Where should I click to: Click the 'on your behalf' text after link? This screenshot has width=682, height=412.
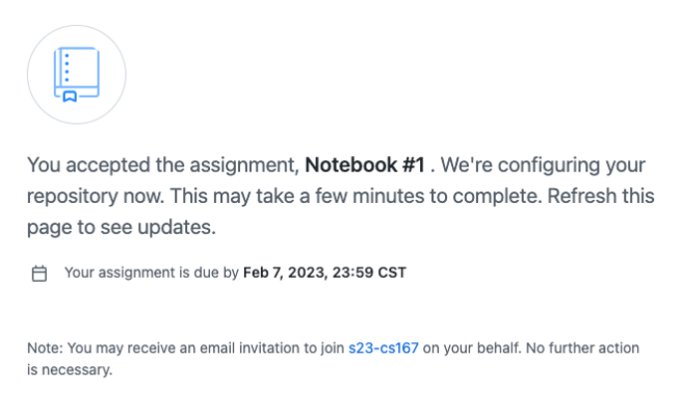coord(472,348)
